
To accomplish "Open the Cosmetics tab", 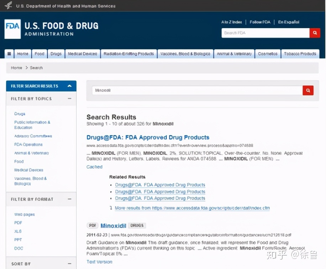I will (x=268, y=54).
